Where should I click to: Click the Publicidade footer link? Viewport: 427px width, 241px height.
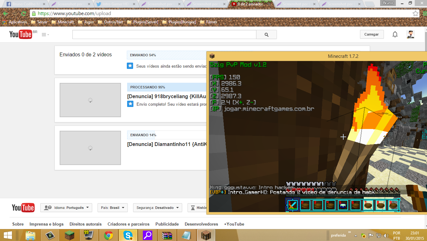click(x=167, y=224)
